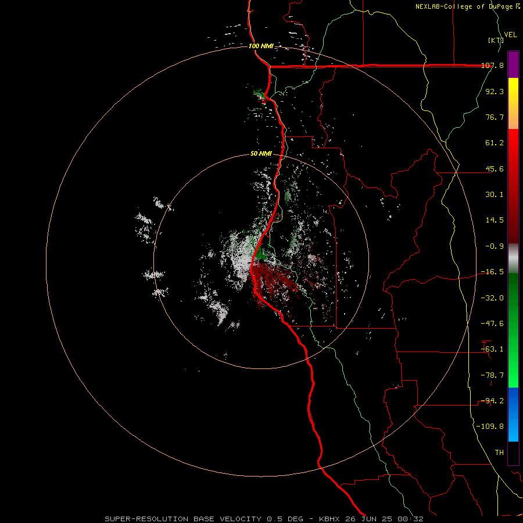Click the -32.0 legend value
This screenshot has width=523, height=523.
coord(493,298)
